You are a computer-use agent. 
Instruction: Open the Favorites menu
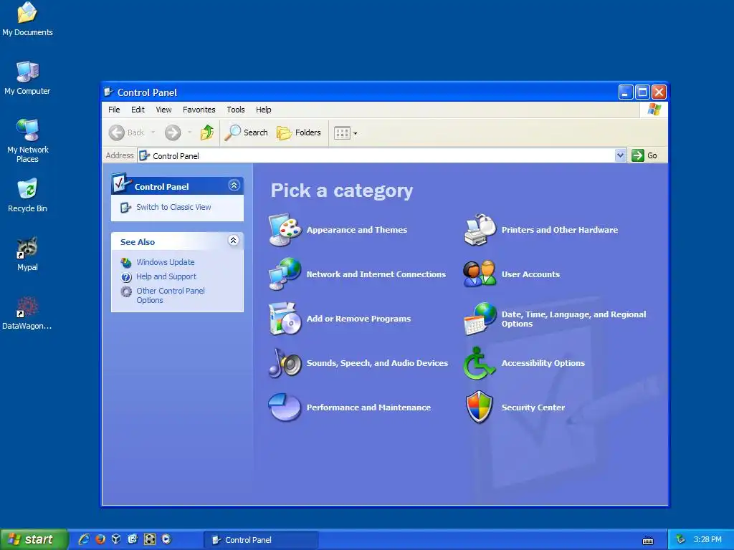coord(199,110)
